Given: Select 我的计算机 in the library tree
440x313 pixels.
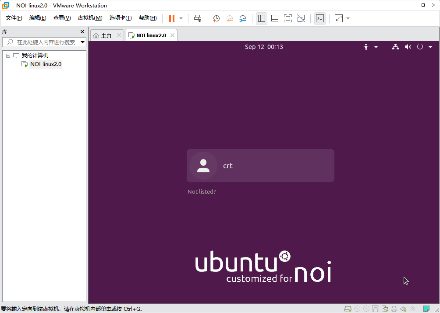Looking at the screenshot, I should coord(35,56).
